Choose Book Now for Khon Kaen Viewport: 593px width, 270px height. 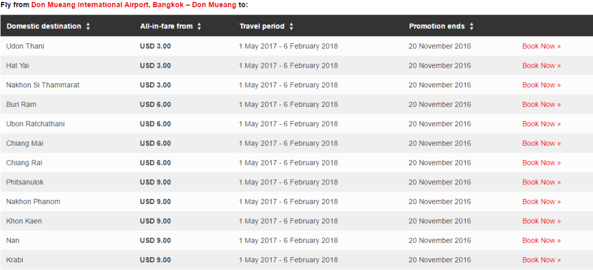(x=541, y=221)
